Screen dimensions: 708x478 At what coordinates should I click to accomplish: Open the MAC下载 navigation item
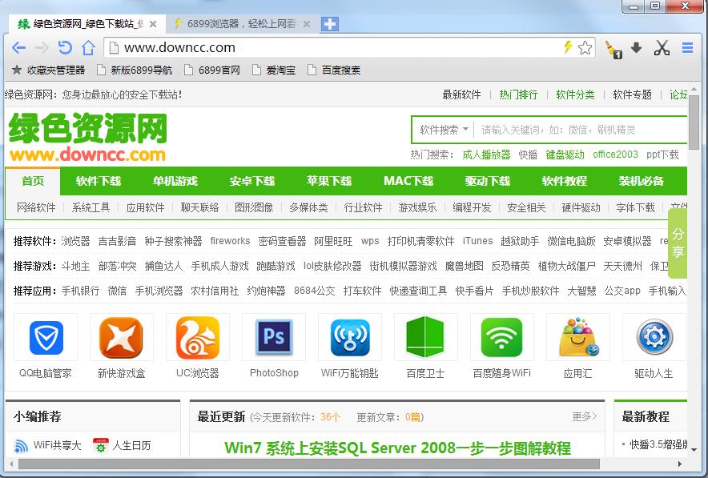(408, 181)
